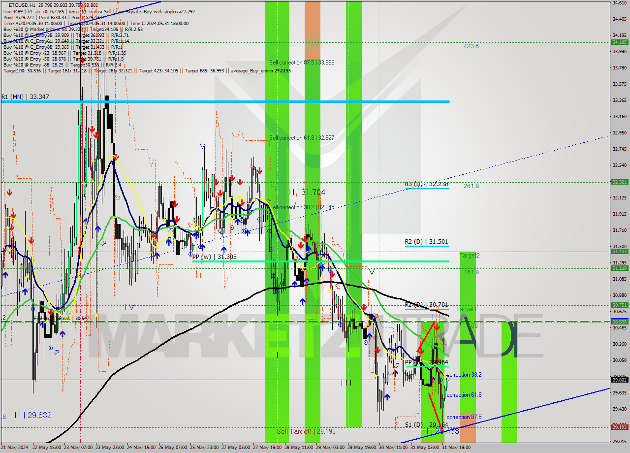This screenshot has width=630, height=453.
Task: Click the 'correction 61.8' retracement label
Action: (x=464, y=395)
